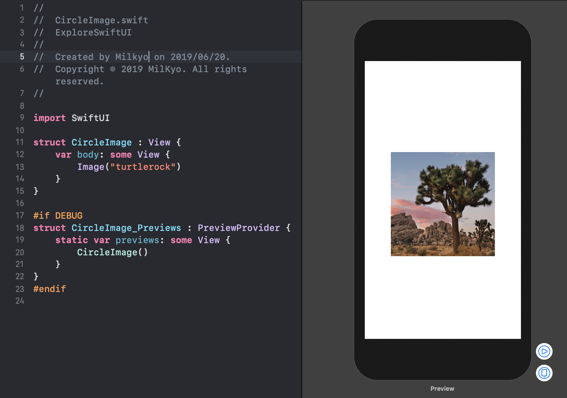The width and height of the screenshot is (567, 398).
Task: Start Live Preview with the play button
Action: click(544, 351)
